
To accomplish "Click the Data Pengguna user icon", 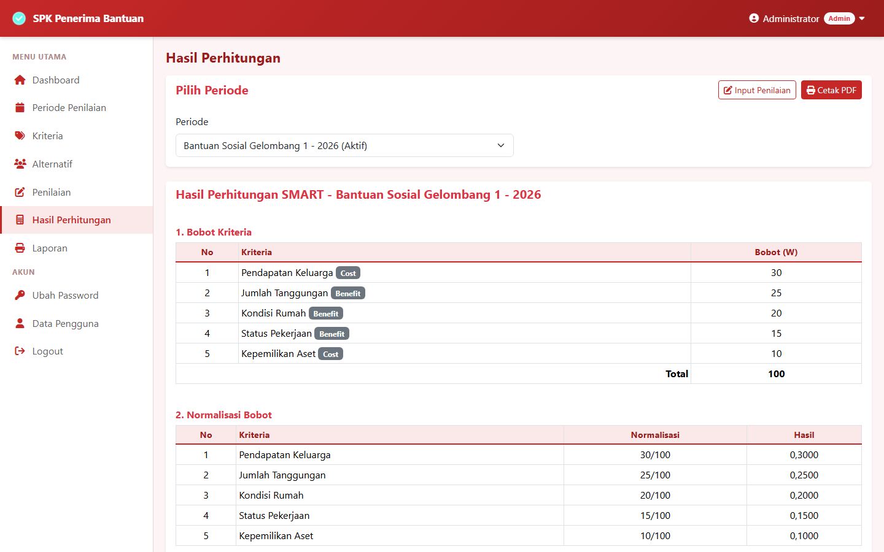I will pos(20,323).
